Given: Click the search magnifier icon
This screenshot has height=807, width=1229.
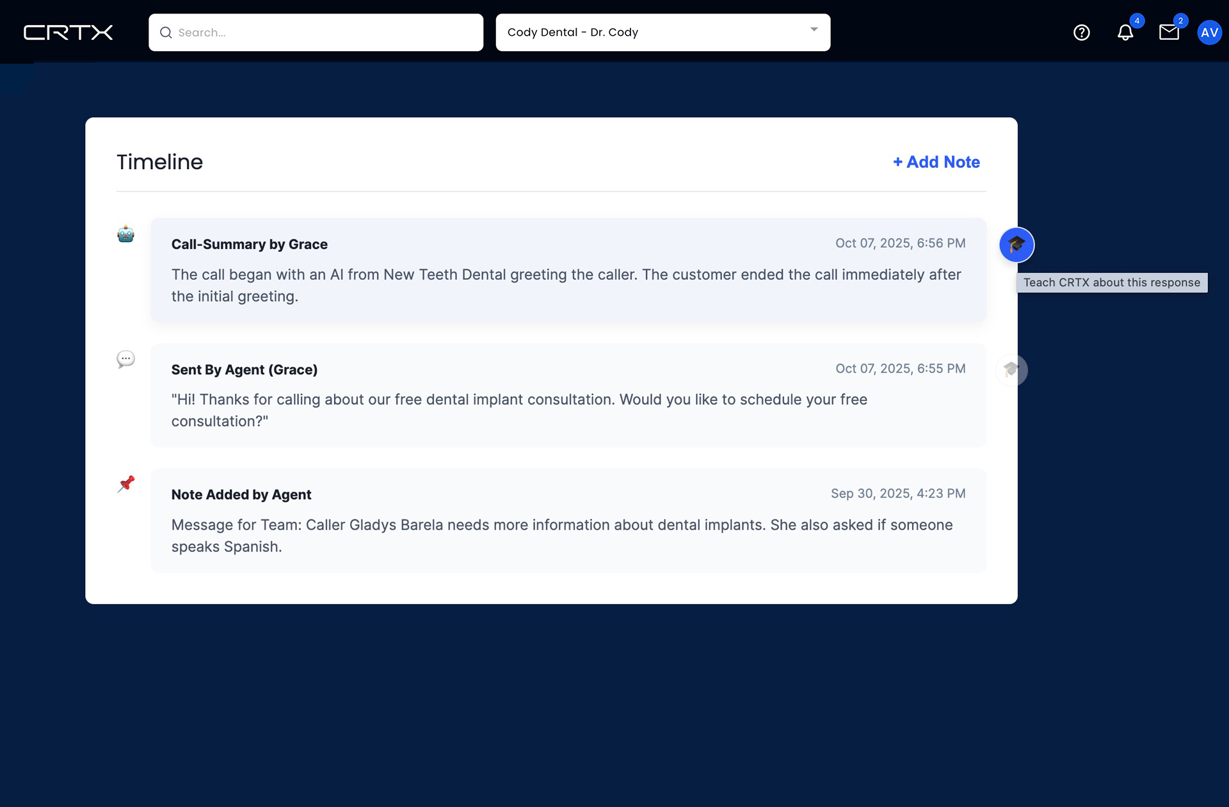Looking at the screenshot, I should [x=166, y=33].
